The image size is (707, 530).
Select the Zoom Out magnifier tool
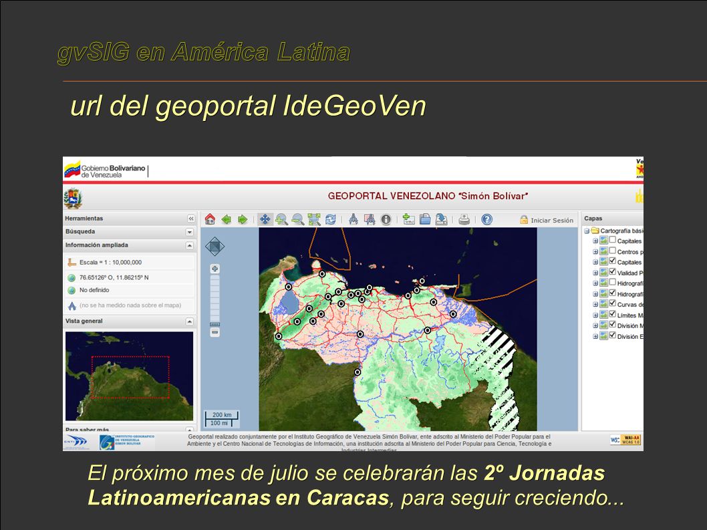297,220
